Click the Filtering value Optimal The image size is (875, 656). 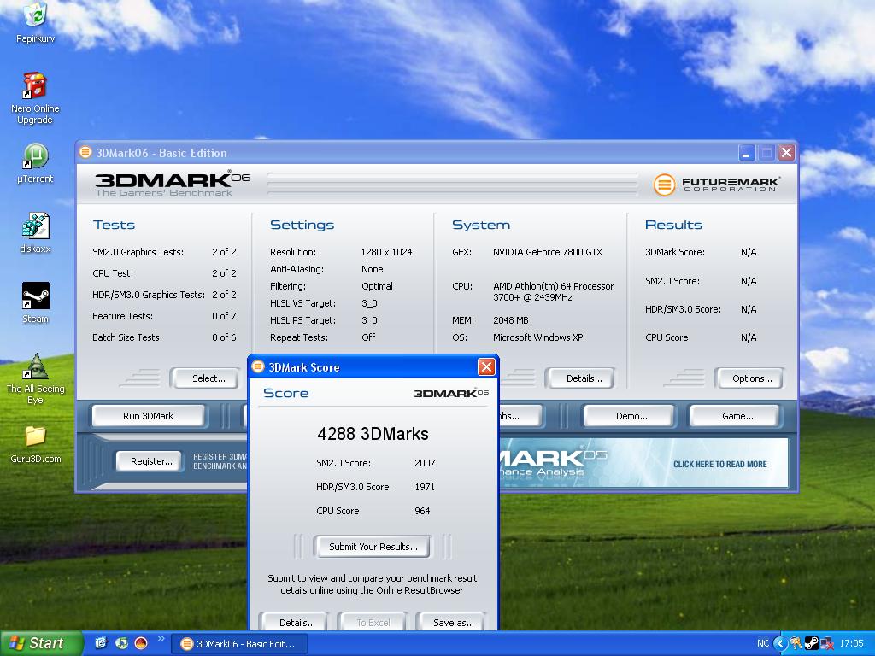(x=377, y=286)
